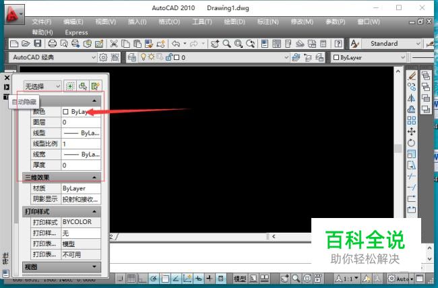438x288 pixels.
Task: Open Plot Preview icon
Action: point(64,44)
